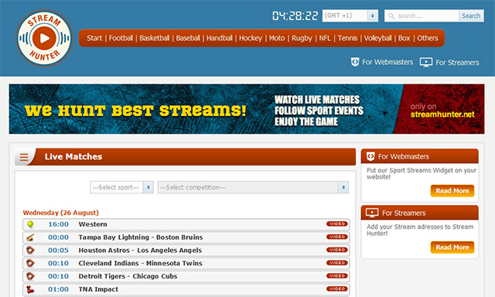Go to the Box section

(x=404, y=38)
